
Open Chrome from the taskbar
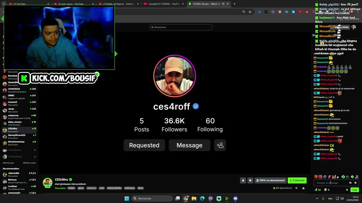click(186, 198)
